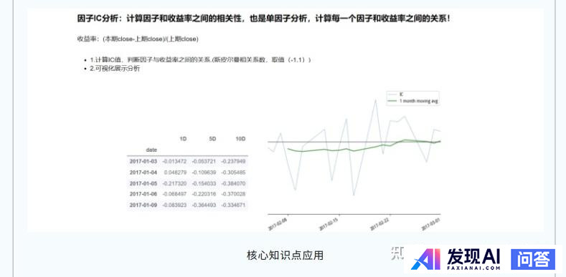The image size is (566, 277).
Task: Click the date index label
Action: click(x=151, y=150)
